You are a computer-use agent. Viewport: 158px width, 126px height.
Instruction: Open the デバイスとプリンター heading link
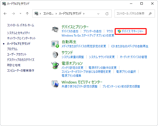coord(75,27)
